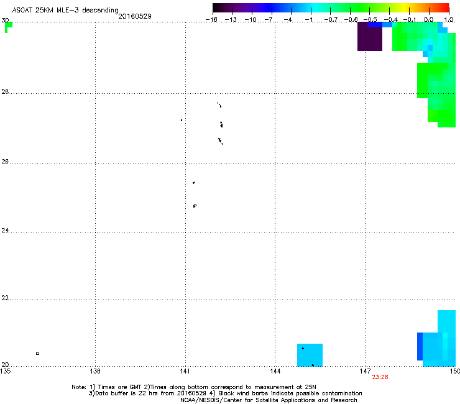Click the ASCAT 25KM MLE-3 descending title
Screen dimensions: 460x404
pos(65,10)
